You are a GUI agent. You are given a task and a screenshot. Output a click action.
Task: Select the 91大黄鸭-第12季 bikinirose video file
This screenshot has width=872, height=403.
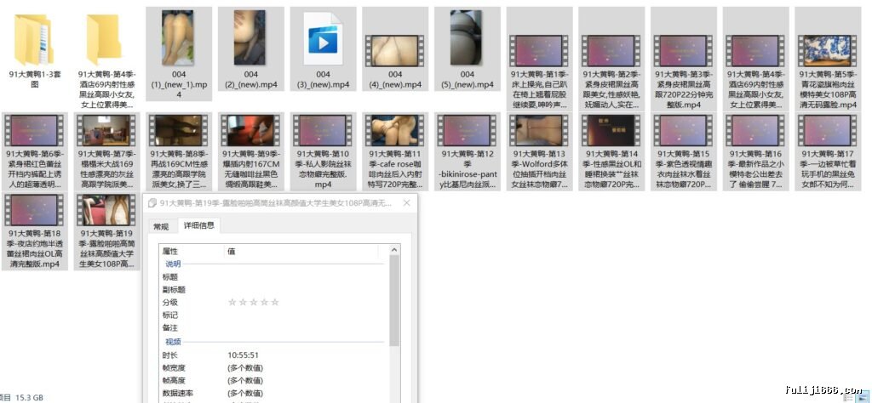468,152
